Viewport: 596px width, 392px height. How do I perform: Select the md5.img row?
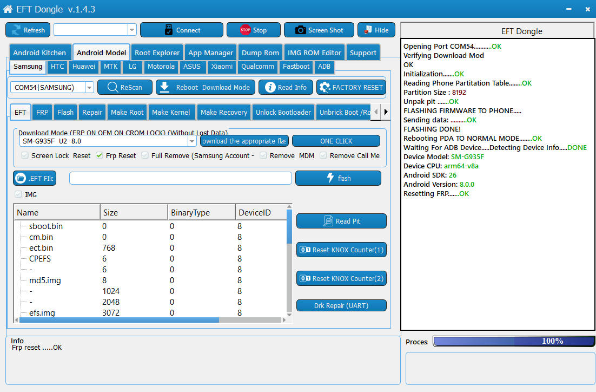coord(150,280)
